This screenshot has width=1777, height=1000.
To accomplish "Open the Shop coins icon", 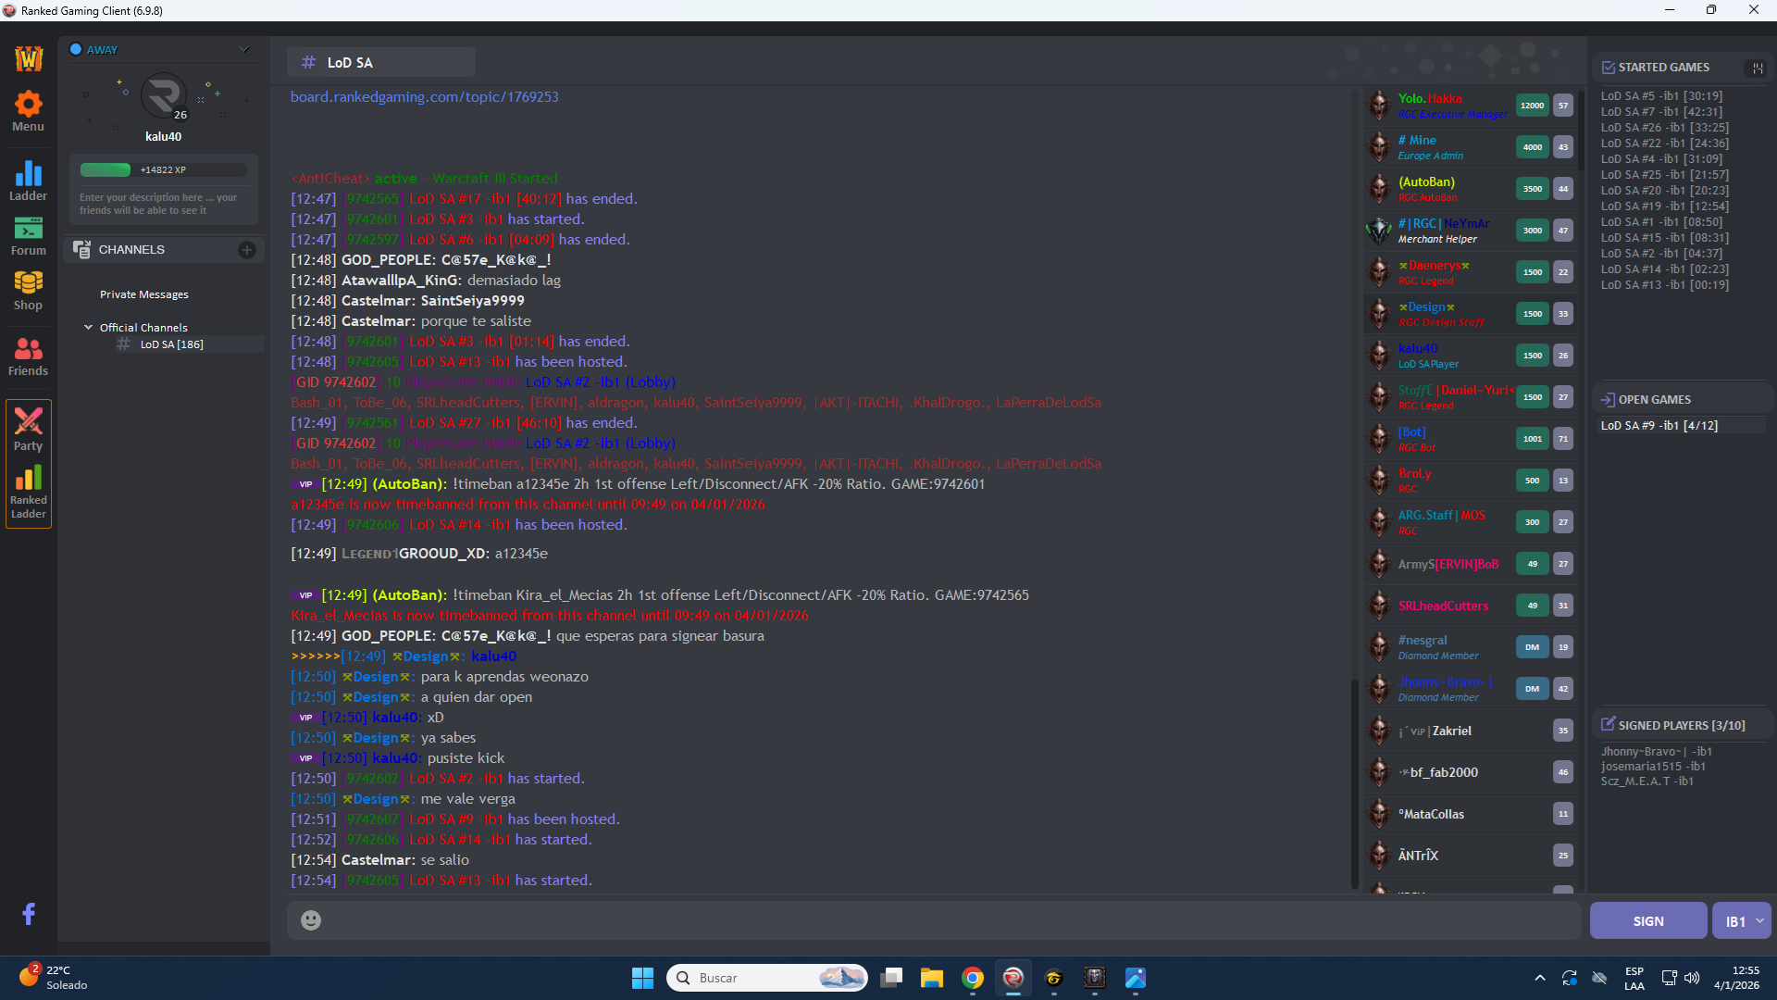I will click(x=28, y=283).
